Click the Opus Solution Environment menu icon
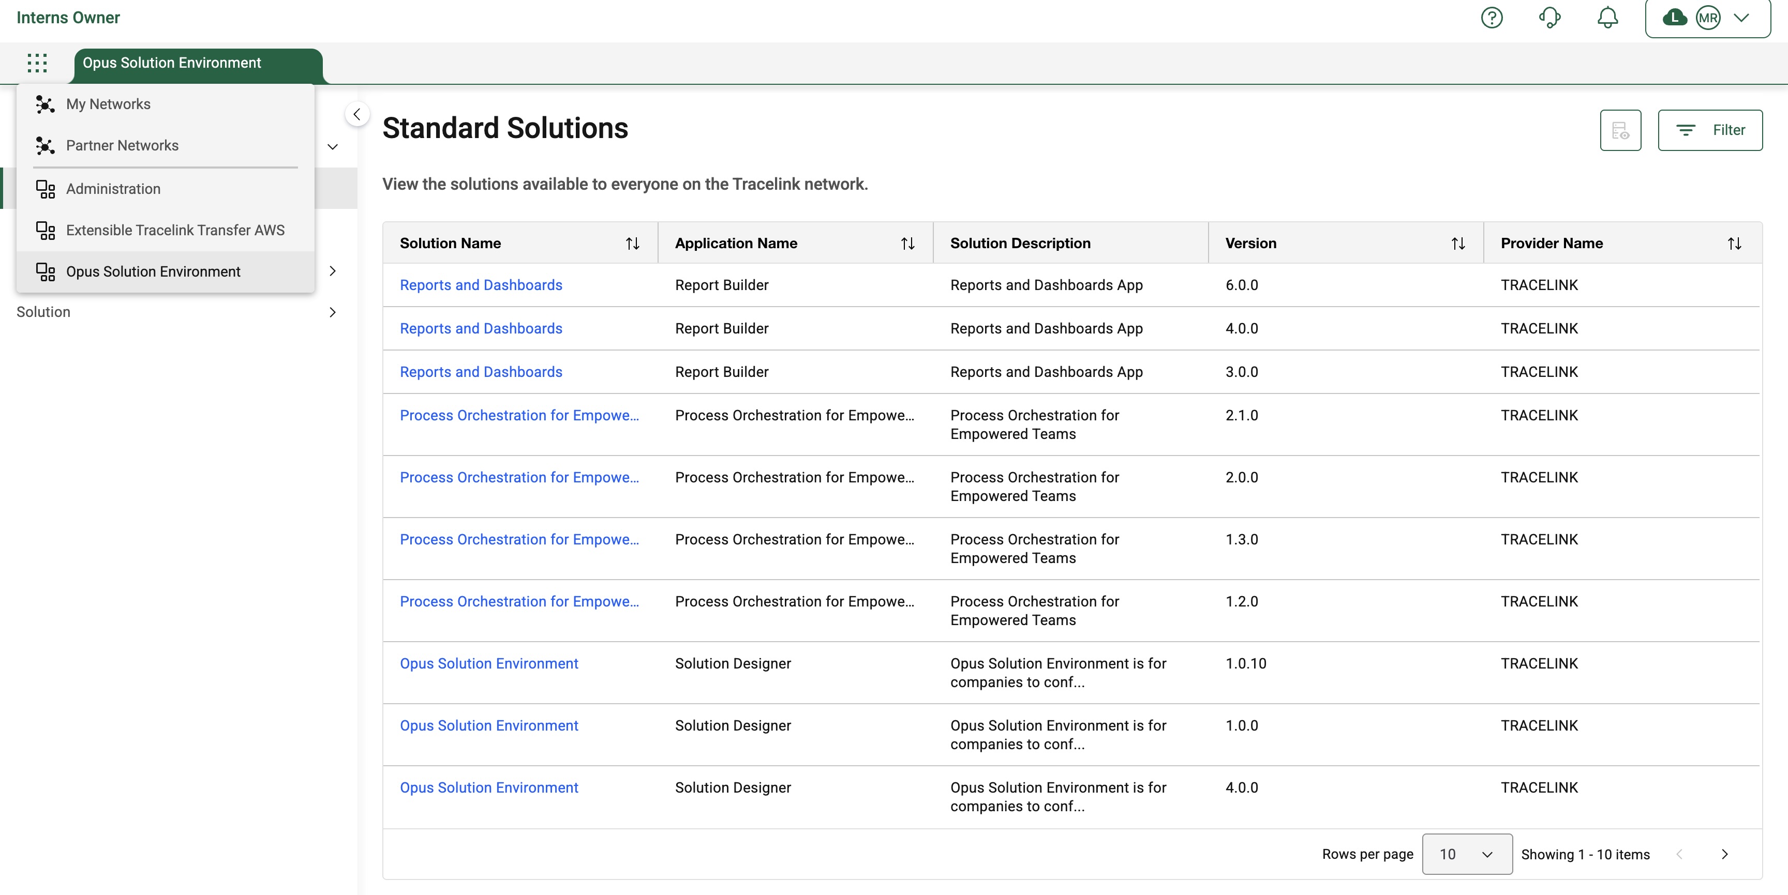Image resolution: width=1788 pixels, height=895 pixels. [x=45, y=272]
